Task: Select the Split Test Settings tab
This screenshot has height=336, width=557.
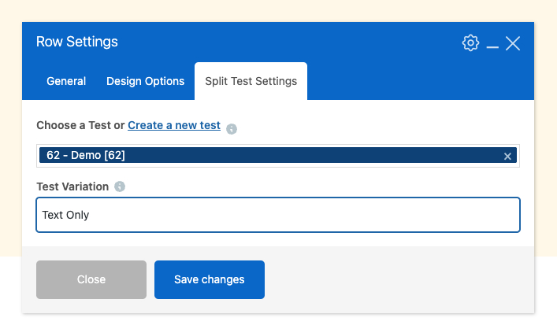Action: [x=251, y=81]
